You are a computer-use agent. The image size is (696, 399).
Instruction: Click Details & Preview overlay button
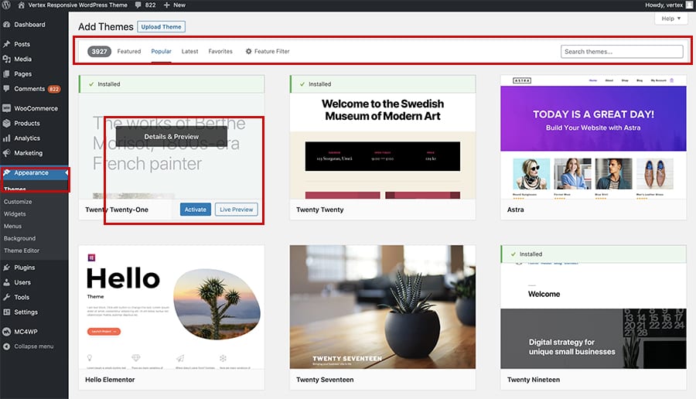click(x=172, y=137)
